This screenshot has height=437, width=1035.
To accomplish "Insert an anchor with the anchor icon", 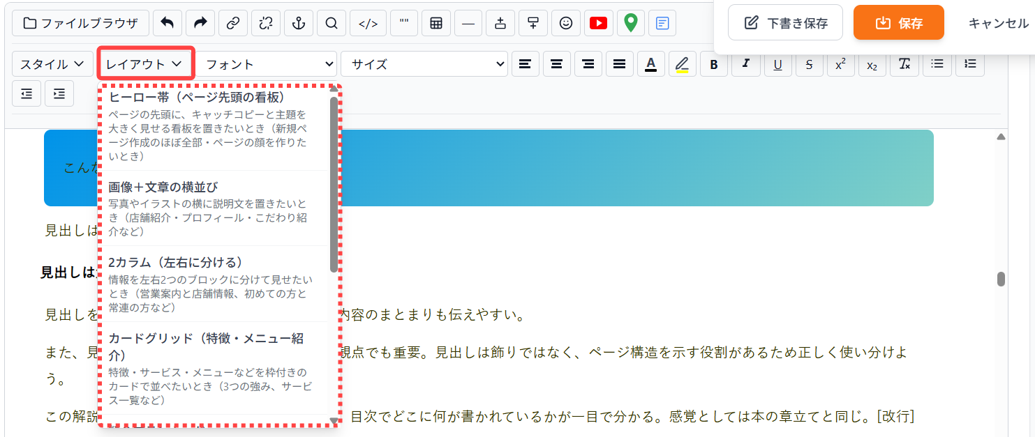I will [299, 23].
